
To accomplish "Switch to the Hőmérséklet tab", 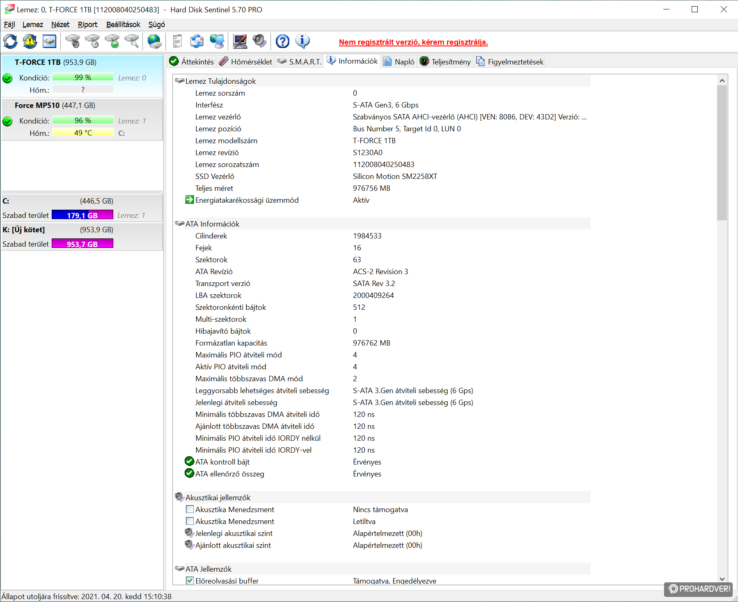I will pyautogui.click(x=246, y=62).
